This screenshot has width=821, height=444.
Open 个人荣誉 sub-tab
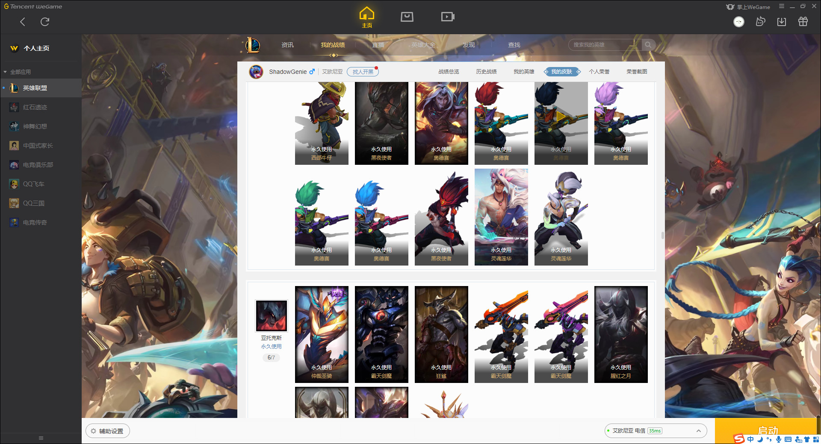(x=599, y=72)
